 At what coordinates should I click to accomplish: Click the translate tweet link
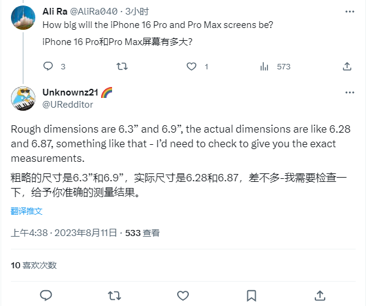27,211
